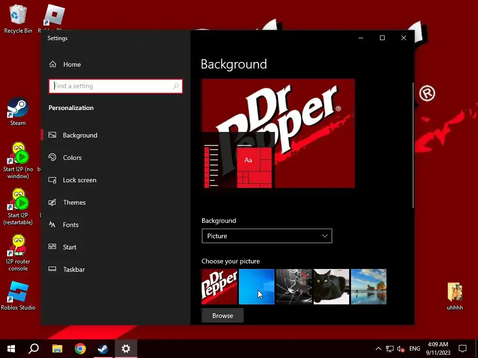
Task: Switch the ENG input language indicator
Action: pyautogui.click(x=415, y=349)
